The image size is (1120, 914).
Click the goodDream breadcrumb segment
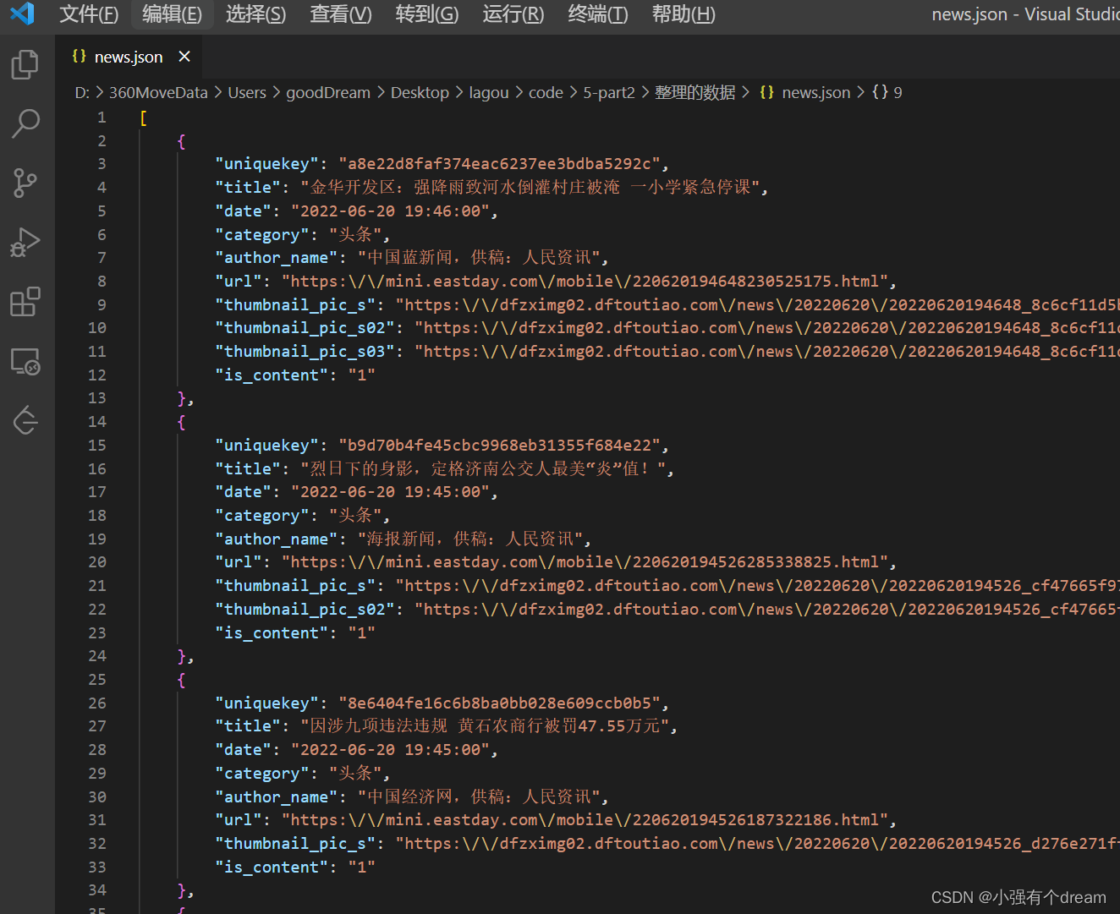(x=328, y=93)
